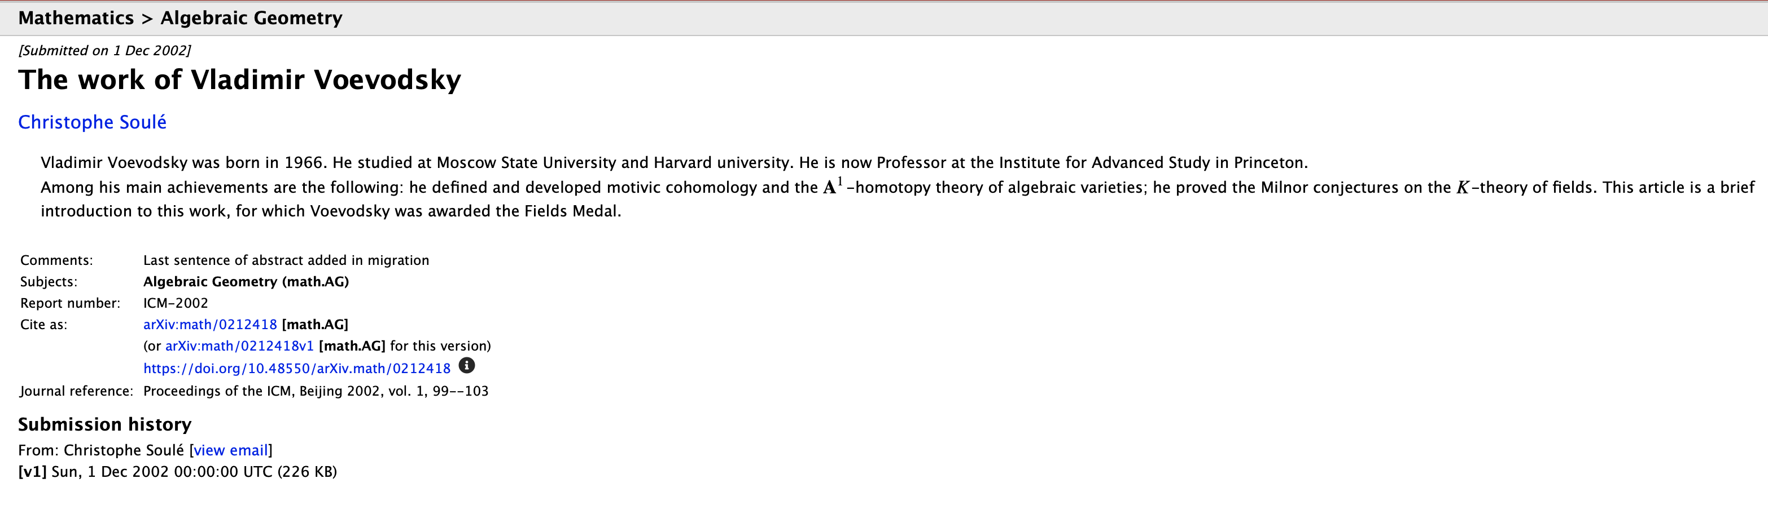Click the [v1] version label
The image size is (1768, 505).
click(x=32, y=471)
